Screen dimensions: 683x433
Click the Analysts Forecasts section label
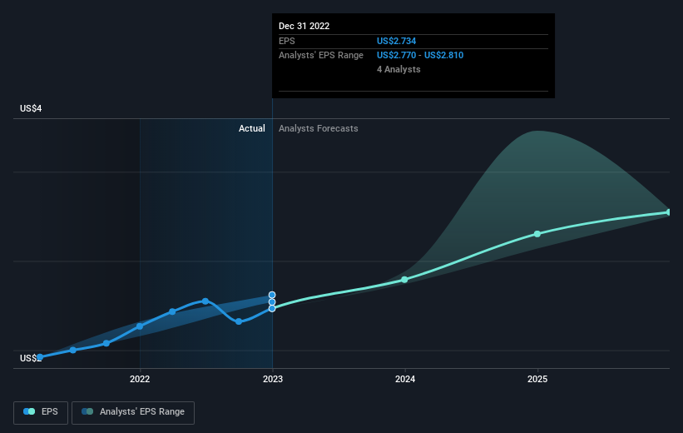point(319,128)
